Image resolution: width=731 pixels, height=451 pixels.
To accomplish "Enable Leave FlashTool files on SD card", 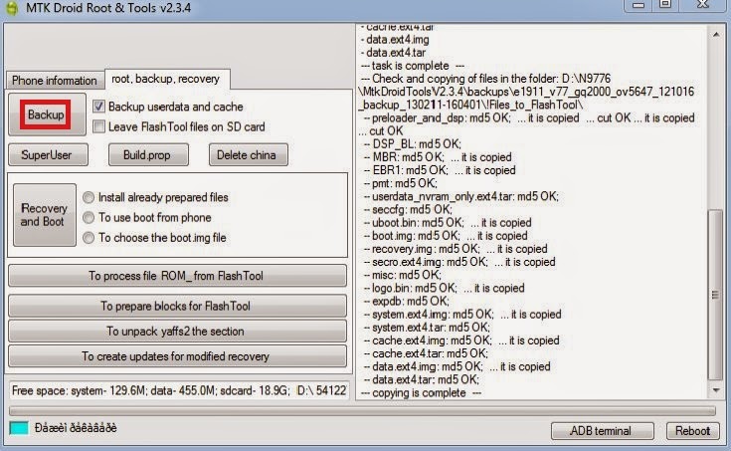I will coord(98,126).
